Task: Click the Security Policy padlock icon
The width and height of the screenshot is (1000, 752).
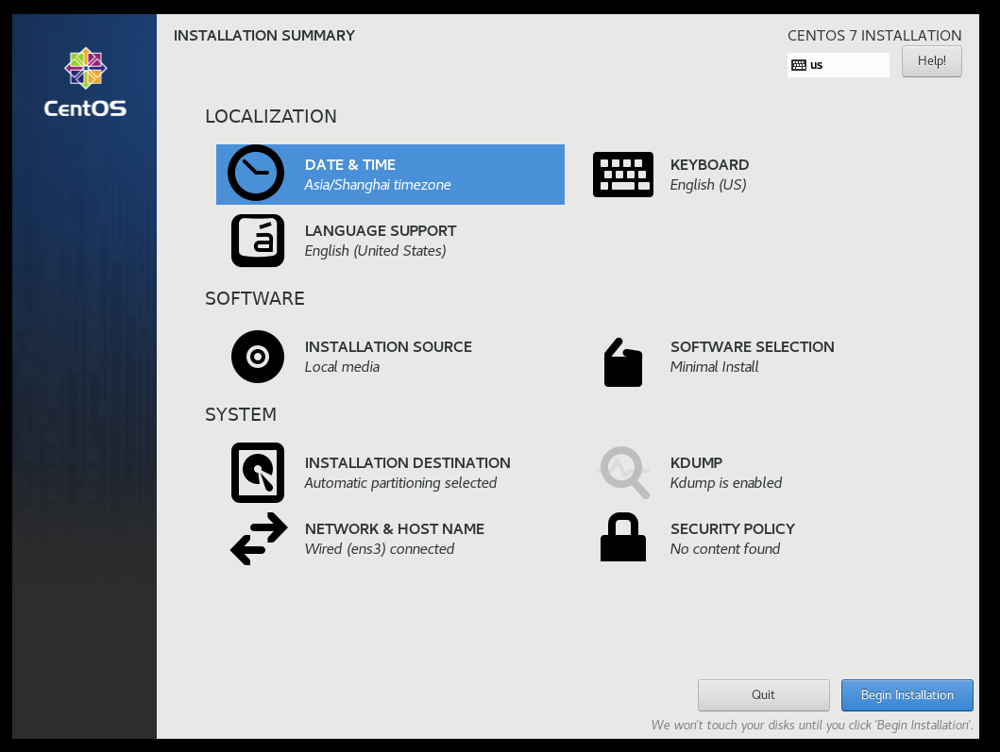Action: click(623, 537)
